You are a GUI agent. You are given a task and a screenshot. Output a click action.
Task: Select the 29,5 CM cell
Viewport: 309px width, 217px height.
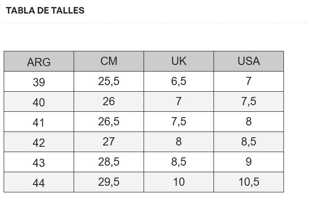pyautogui.click(x=109, y=182)
